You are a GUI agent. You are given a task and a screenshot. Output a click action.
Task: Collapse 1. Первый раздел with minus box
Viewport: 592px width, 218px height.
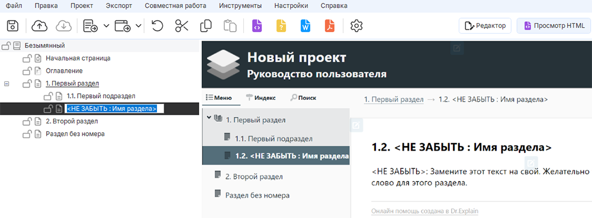pyautogui.click(x=6, y=83)
